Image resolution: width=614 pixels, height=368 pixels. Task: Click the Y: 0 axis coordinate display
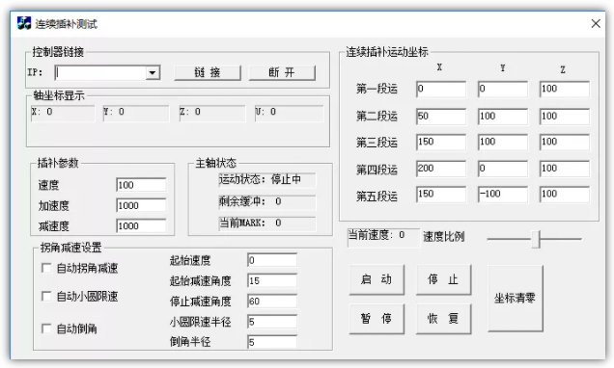tap(136, 113)
